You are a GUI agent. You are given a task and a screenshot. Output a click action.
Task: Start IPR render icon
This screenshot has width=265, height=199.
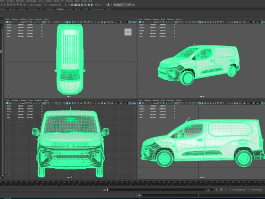[x=79, y=5]
